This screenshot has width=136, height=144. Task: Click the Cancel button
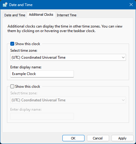[98, 138]
